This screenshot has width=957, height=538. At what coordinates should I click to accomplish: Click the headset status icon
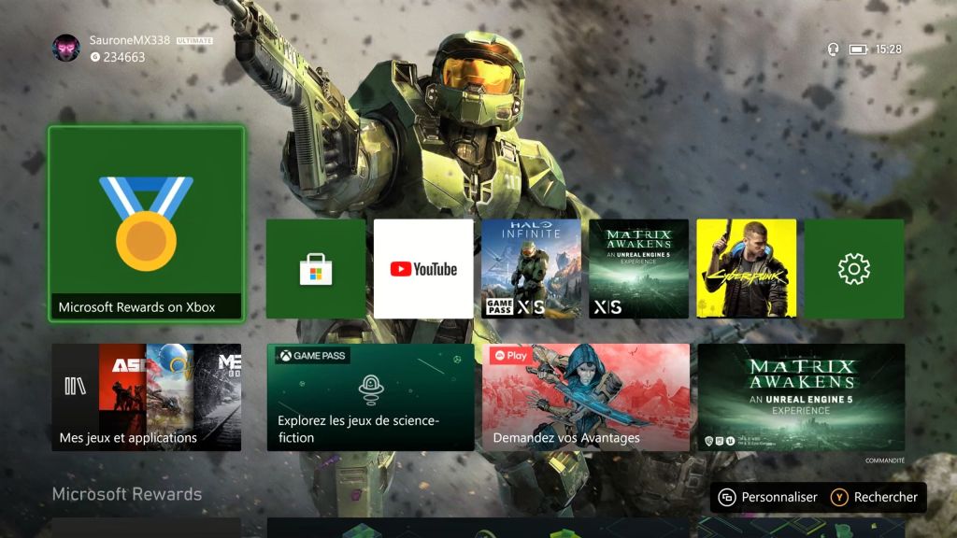coord(833,49)
